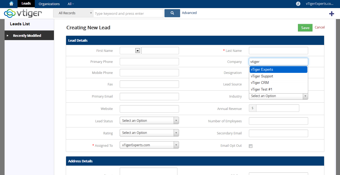340x175 pixels.
Task: Click the global search keyword field
Action: click(x=128, y=13)
